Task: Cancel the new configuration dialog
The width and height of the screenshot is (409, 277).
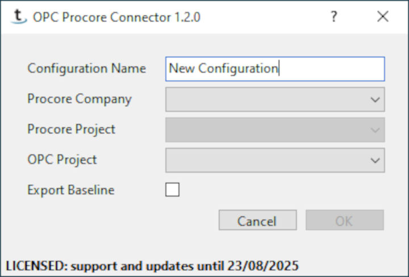Action: pos(258,220)
